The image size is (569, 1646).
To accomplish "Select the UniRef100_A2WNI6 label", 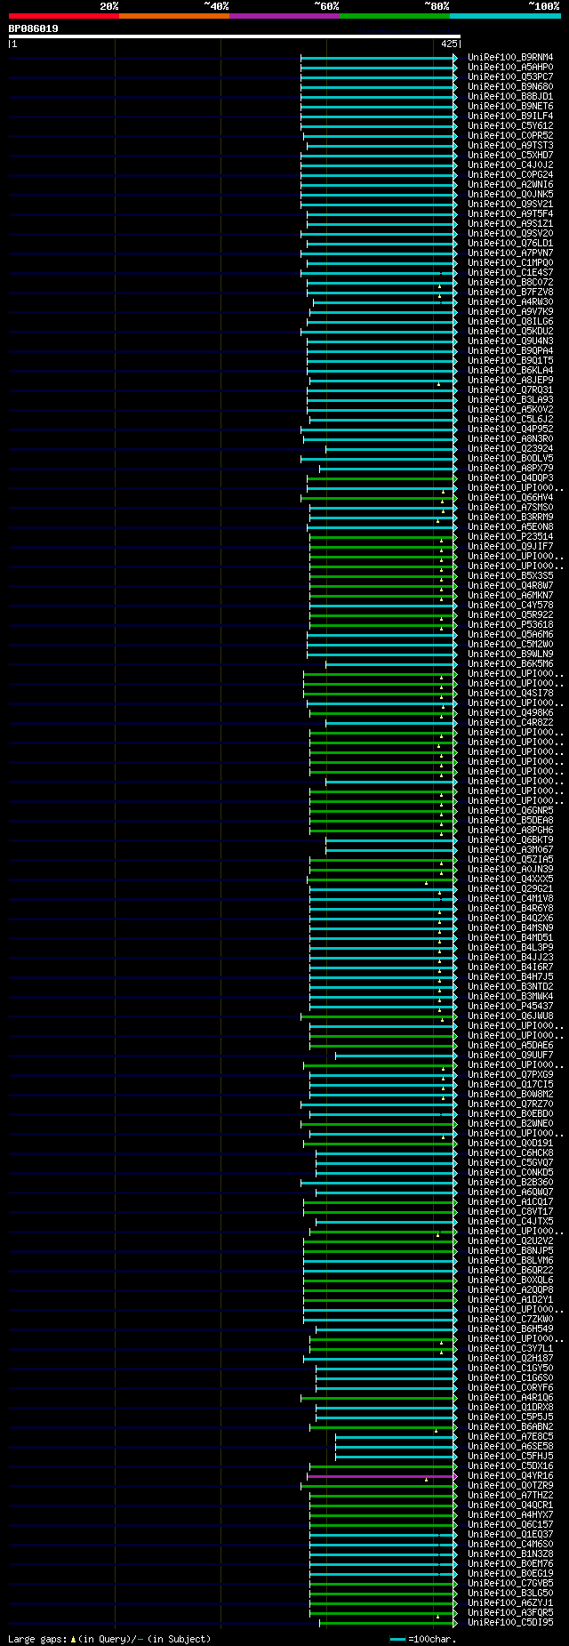I will [x=510, y=184].
